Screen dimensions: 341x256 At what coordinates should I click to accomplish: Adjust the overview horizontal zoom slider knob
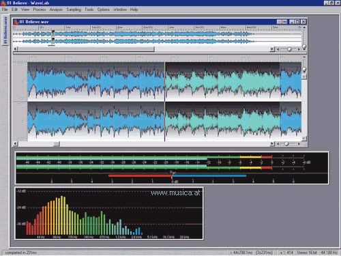click(x=289, y=49)
